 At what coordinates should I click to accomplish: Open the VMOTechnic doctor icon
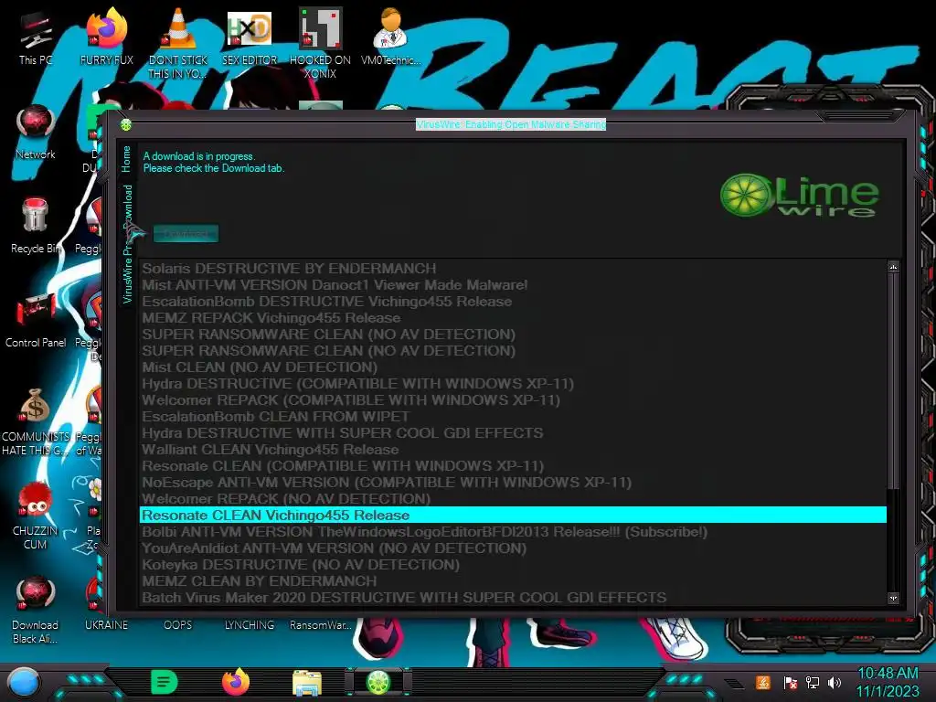[390, 36]
